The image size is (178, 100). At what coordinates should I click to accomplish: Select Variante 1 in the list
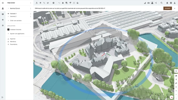(13, 14)
